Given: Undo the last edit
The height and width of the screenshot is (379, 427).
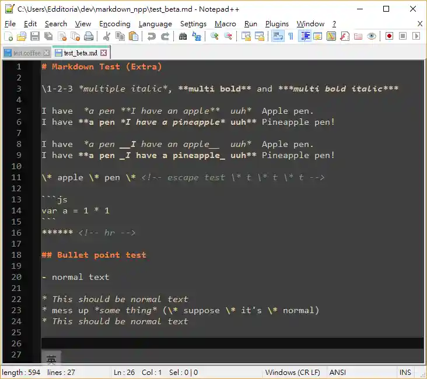Looking at the screenshot, I should [x=151, y=36].
